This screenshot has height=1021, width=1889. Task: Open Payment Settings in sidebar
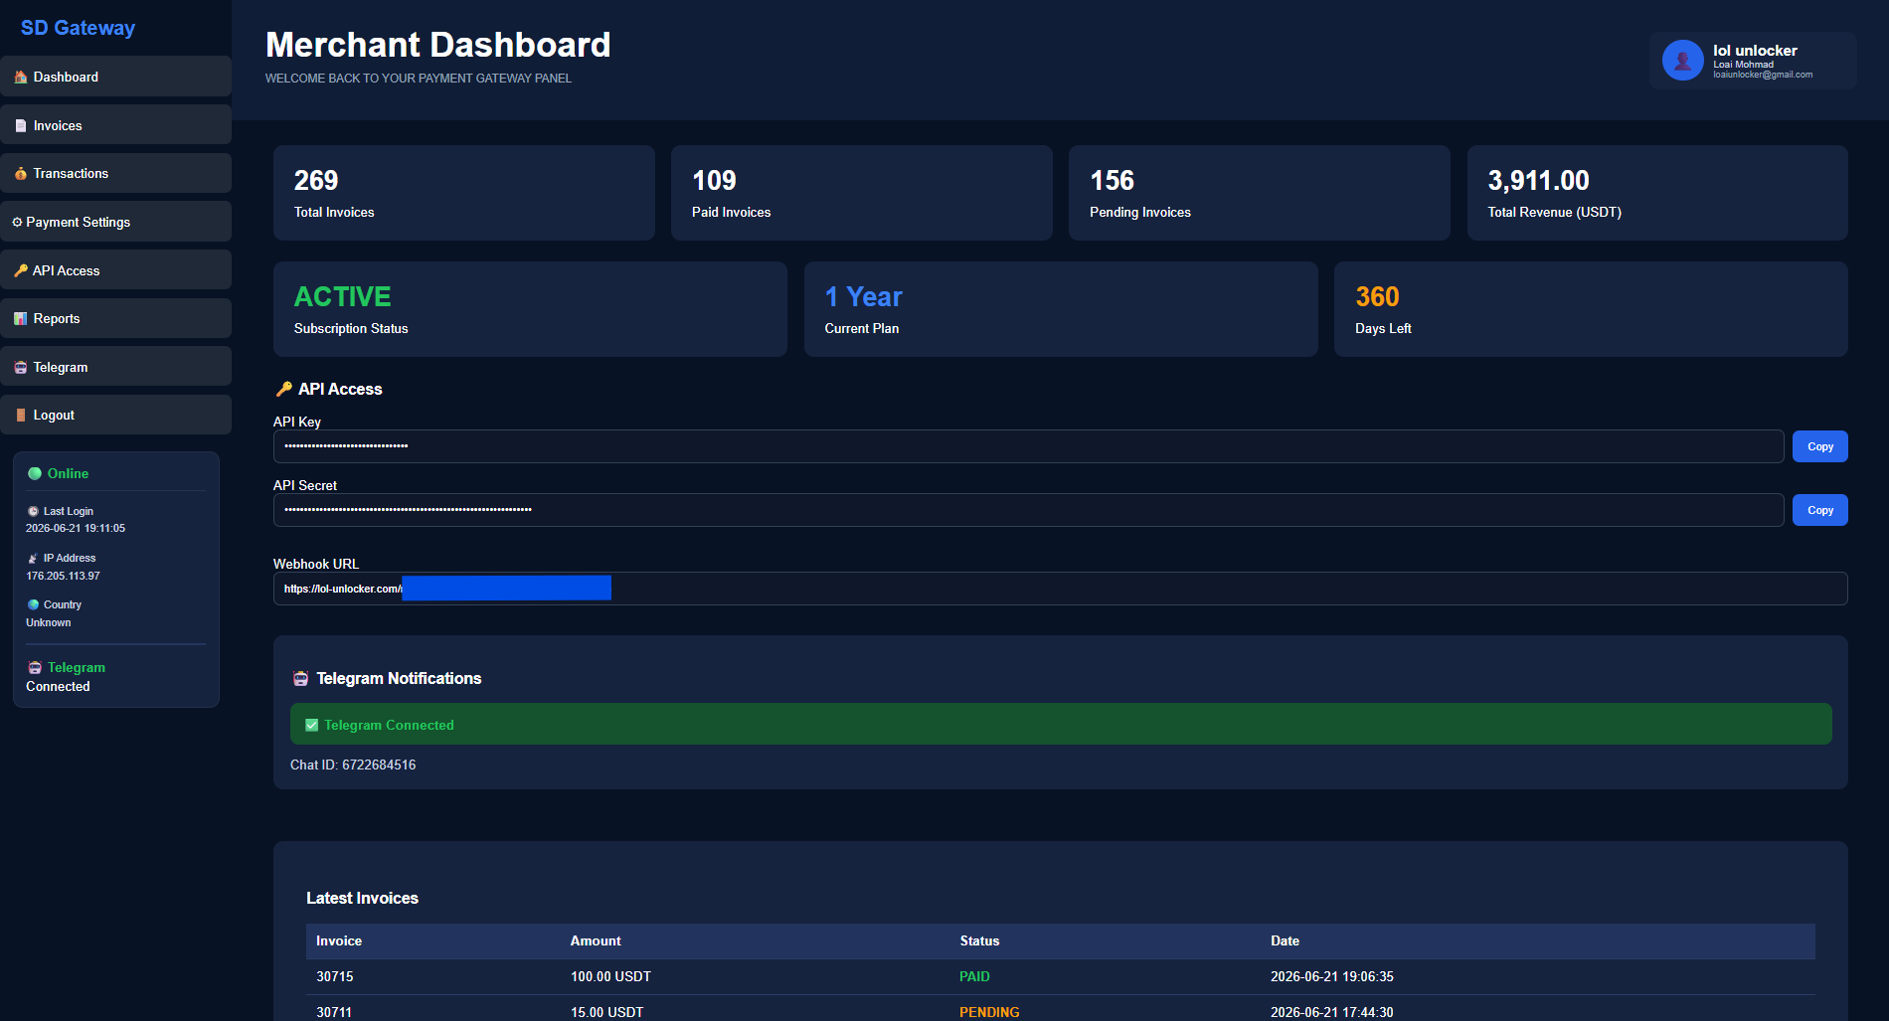point(115,222)
